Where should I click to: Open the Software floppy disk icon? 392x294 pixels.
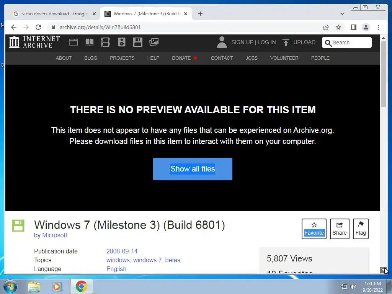pyautogui.click(x=138, y=42)
